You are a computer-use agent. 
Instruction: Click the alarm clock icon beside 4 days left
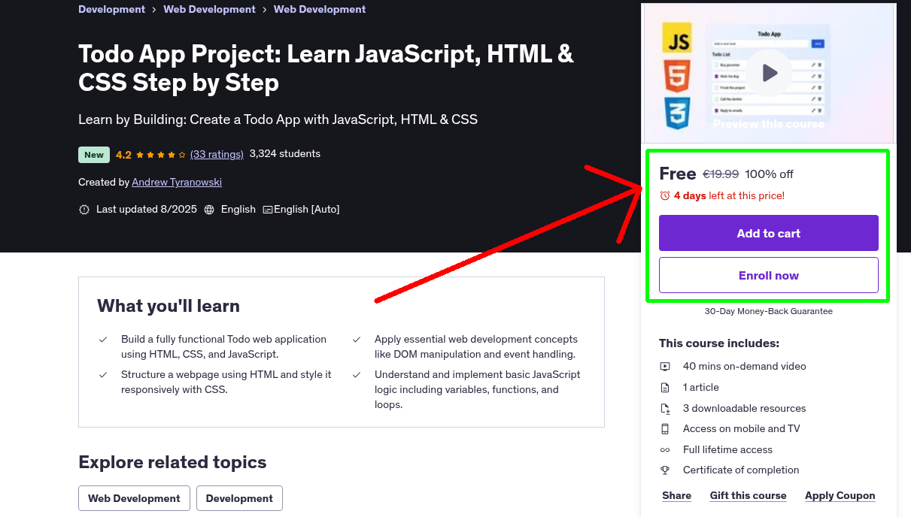pyautogui.click(x=664, y=195)
